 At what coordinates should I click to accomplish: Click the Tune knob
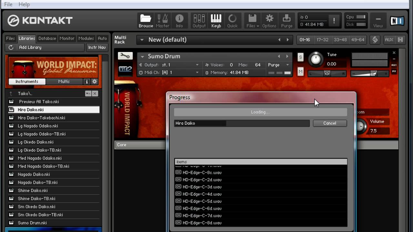[315, 59]
